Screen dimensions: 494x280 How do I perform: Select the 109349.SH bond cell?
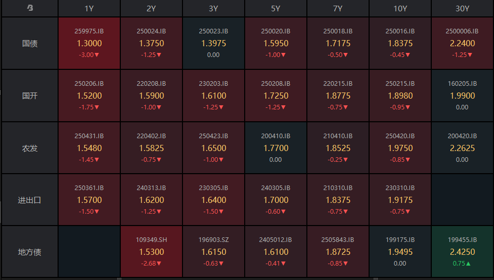[152, 252]
